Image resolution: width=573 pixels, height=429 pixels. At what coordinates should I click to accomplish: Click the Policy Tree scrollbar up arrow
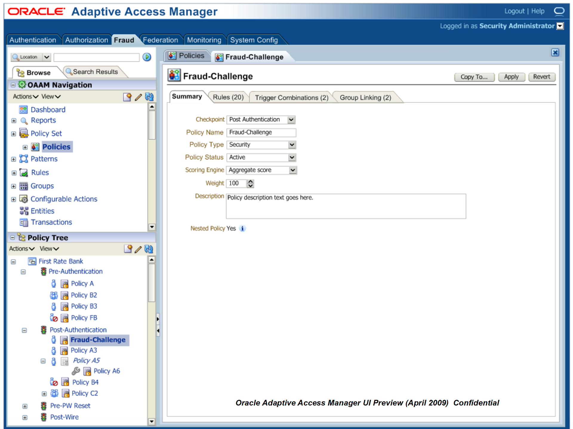click(x=152, y=260)
